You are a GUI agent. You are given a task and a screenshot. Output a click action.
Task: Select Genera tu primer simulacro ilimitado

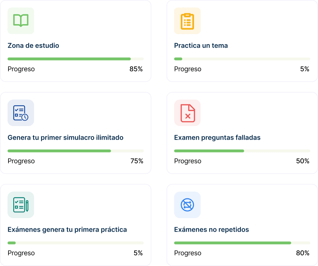pyautogui.click(x=65, y=138)
